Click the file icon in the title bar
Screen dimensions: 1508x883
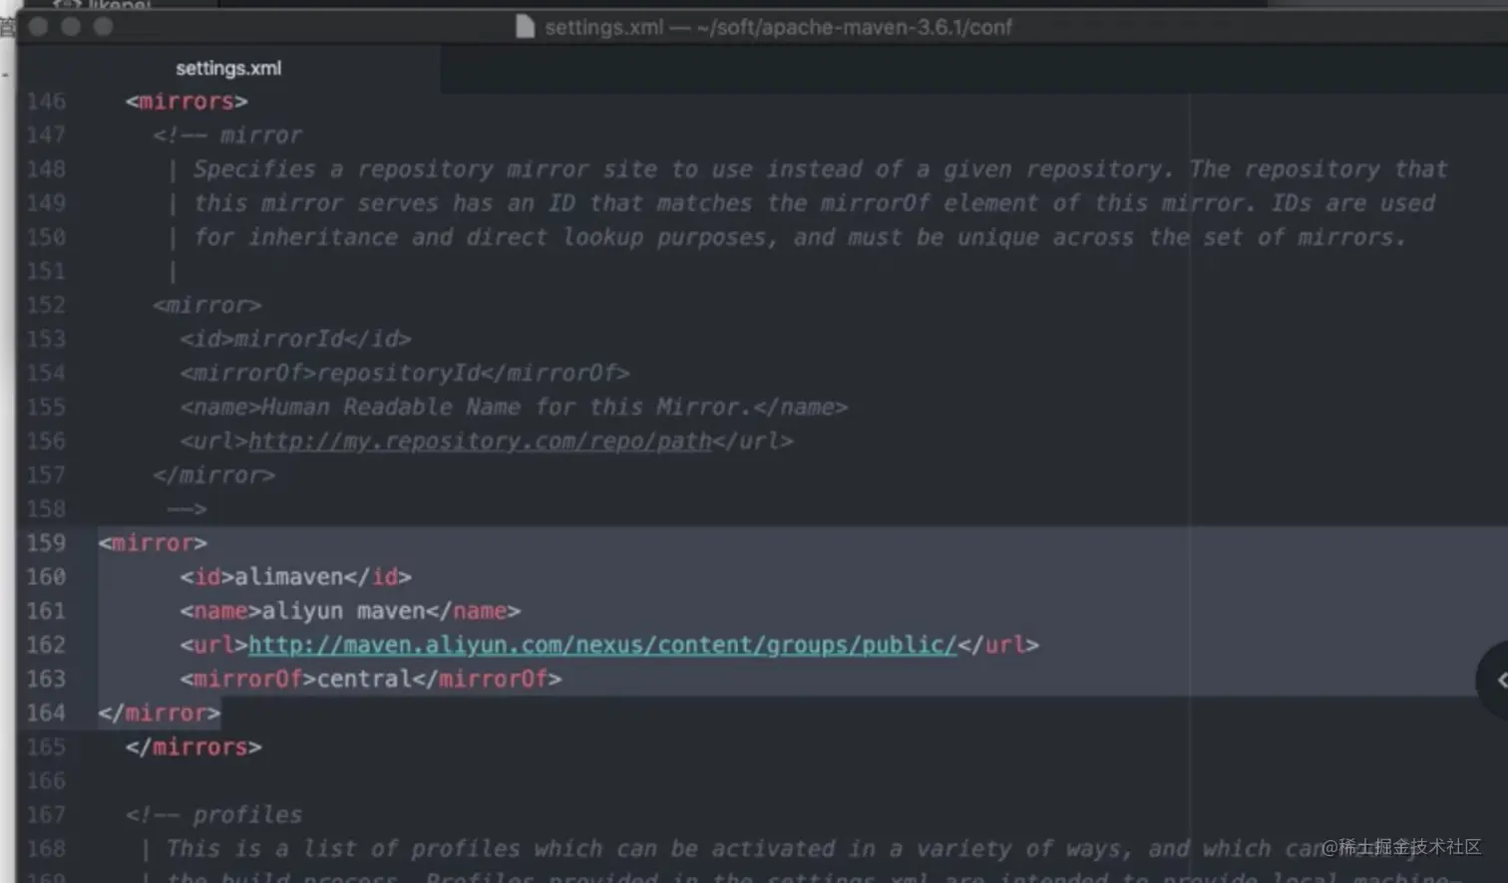point(525,27)
